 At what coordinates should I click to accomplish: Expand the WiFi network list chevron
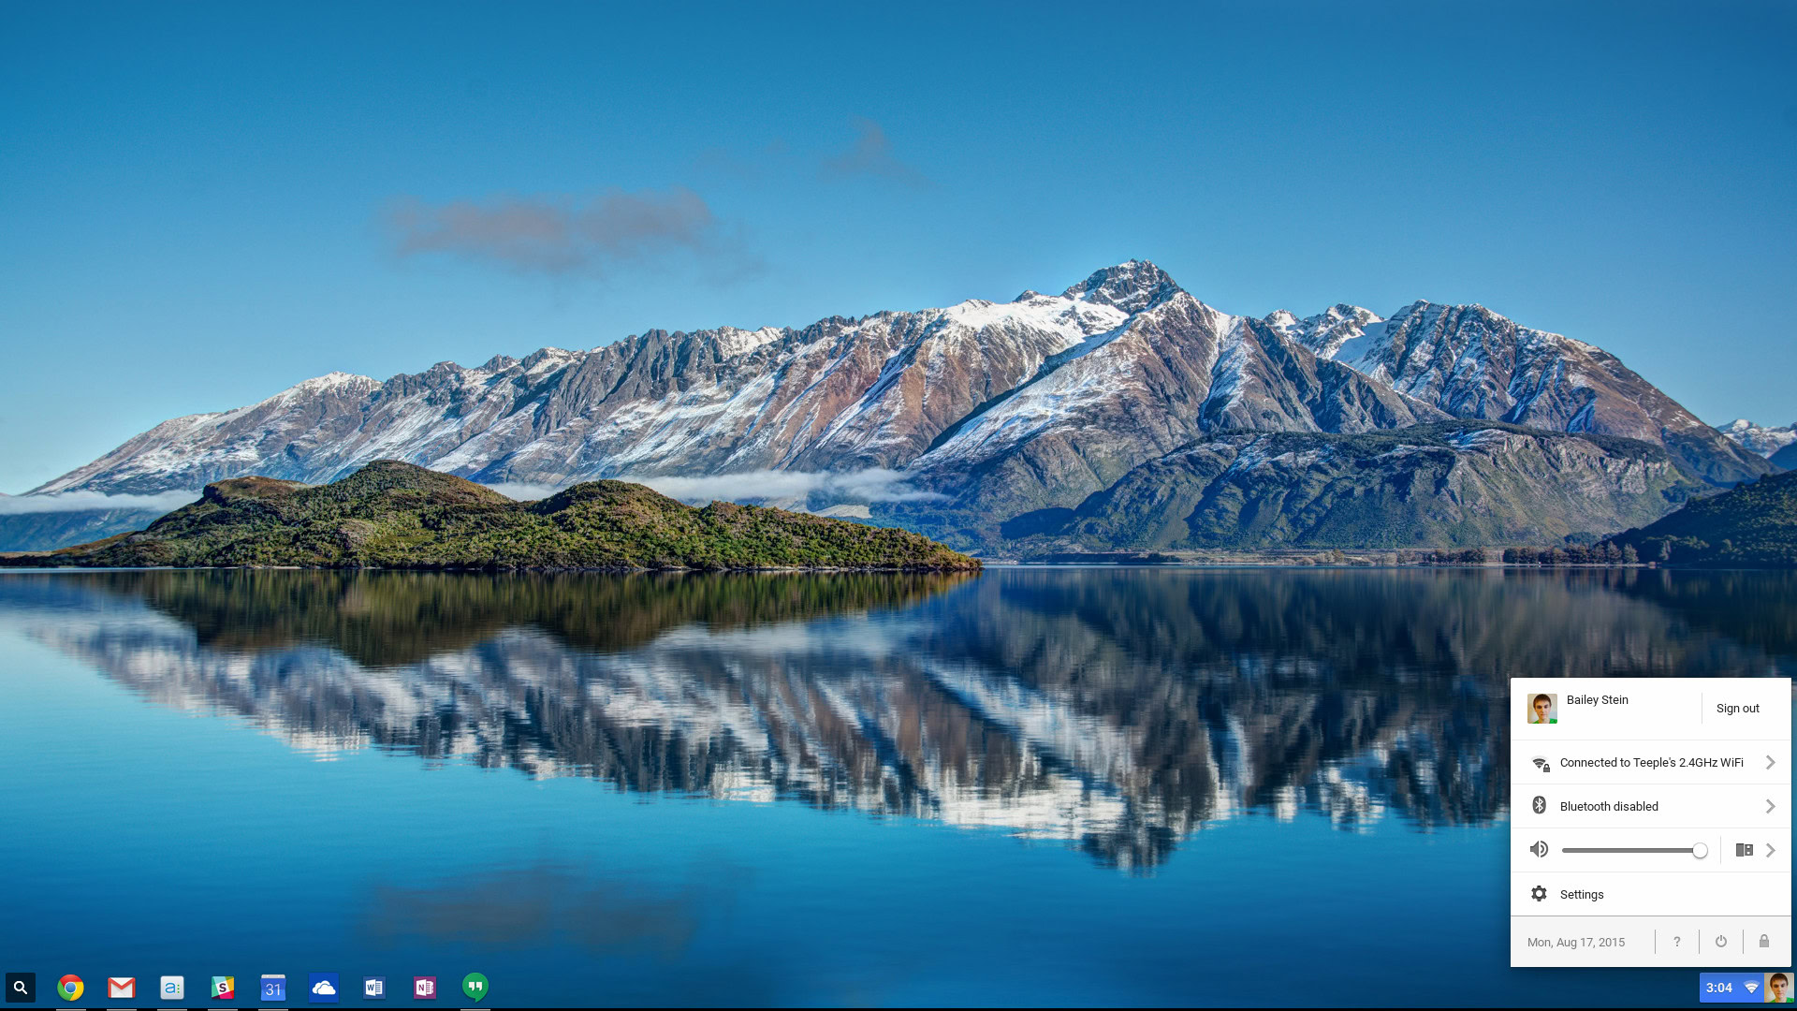1770,763
